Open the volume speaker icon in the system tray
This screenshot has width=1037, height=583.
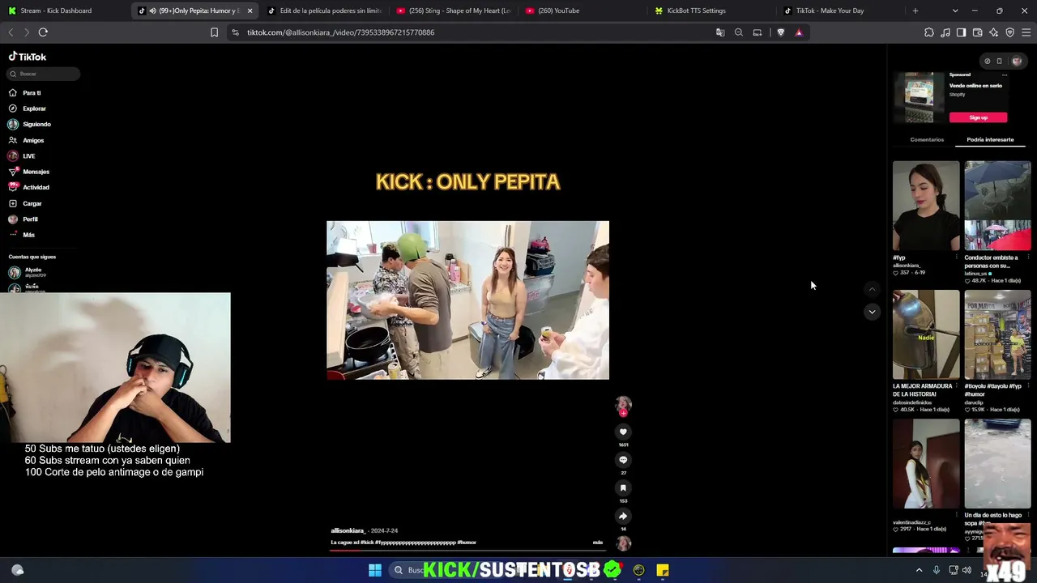tap(967, 570)
